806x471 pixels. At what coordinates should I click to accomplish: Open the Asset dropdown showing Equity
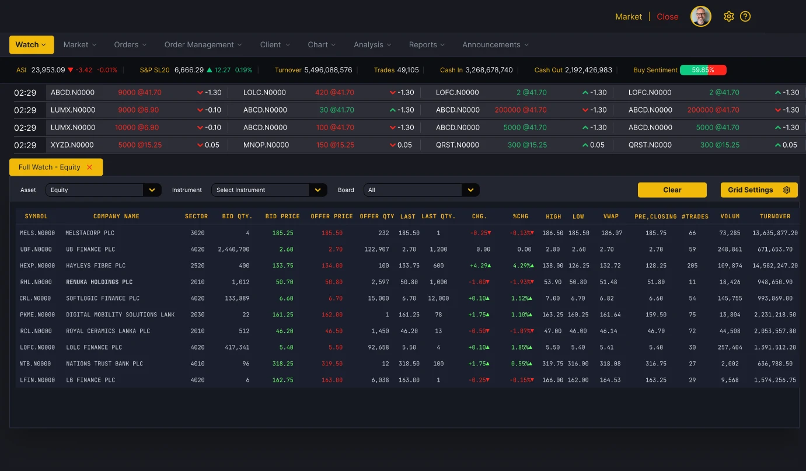pos(103,190)
